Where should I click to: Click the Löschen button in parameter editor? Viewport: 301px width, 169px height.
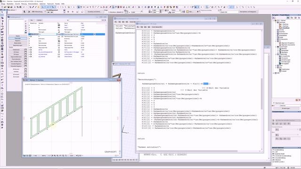(39, 20)
